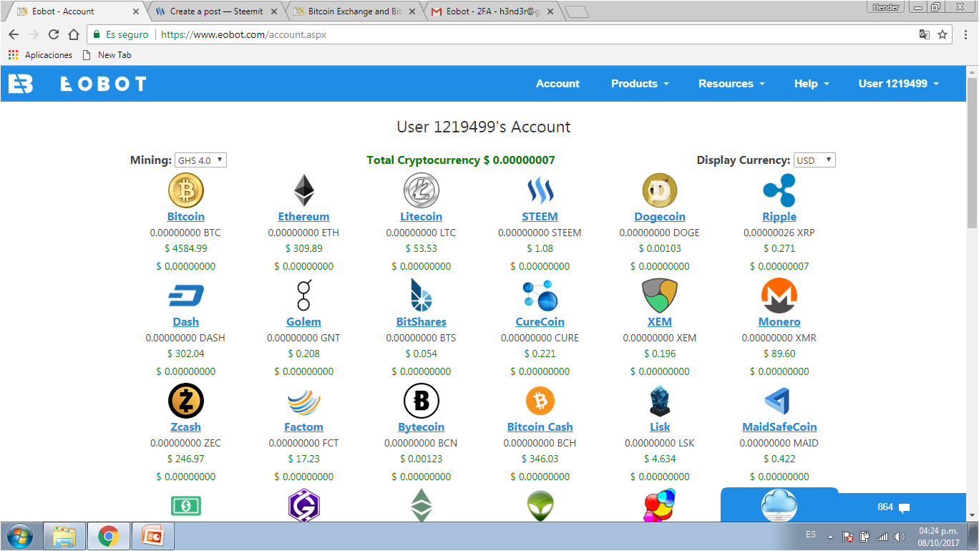Click the Lisk crystal icon
This screenshot has height=551, width=979.
(x=660, y=401)
